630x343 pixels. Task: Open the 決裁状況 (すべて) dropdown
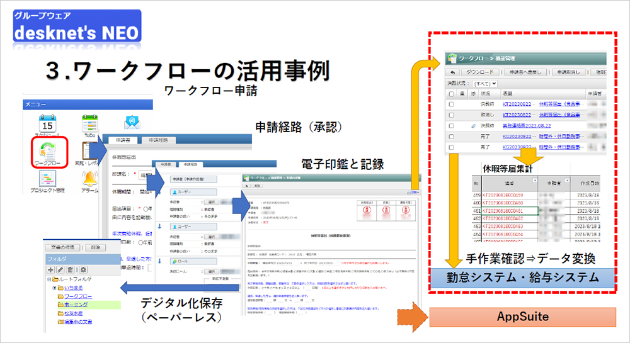tap(485, 84)
